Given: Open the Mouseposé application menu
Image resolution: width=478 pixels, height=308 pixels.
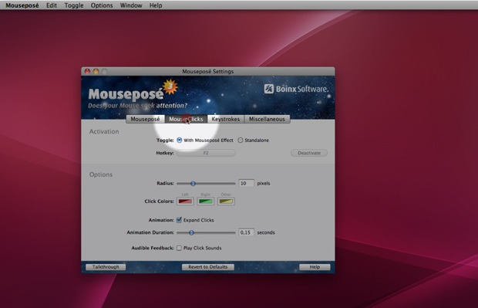Looking at the screenshot, I should (x=22, y=5).
